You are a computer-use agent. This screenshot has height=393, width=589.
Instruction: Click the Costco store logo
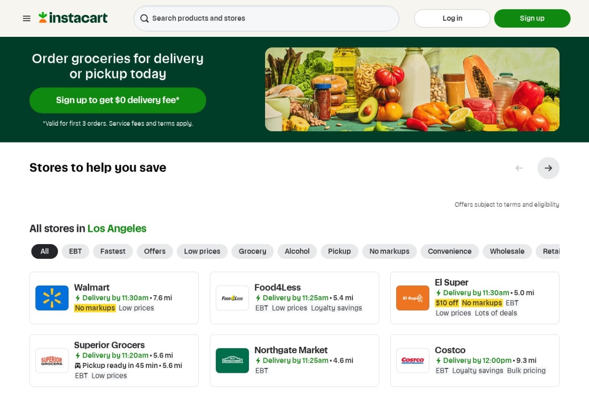[x=413, y=361]
